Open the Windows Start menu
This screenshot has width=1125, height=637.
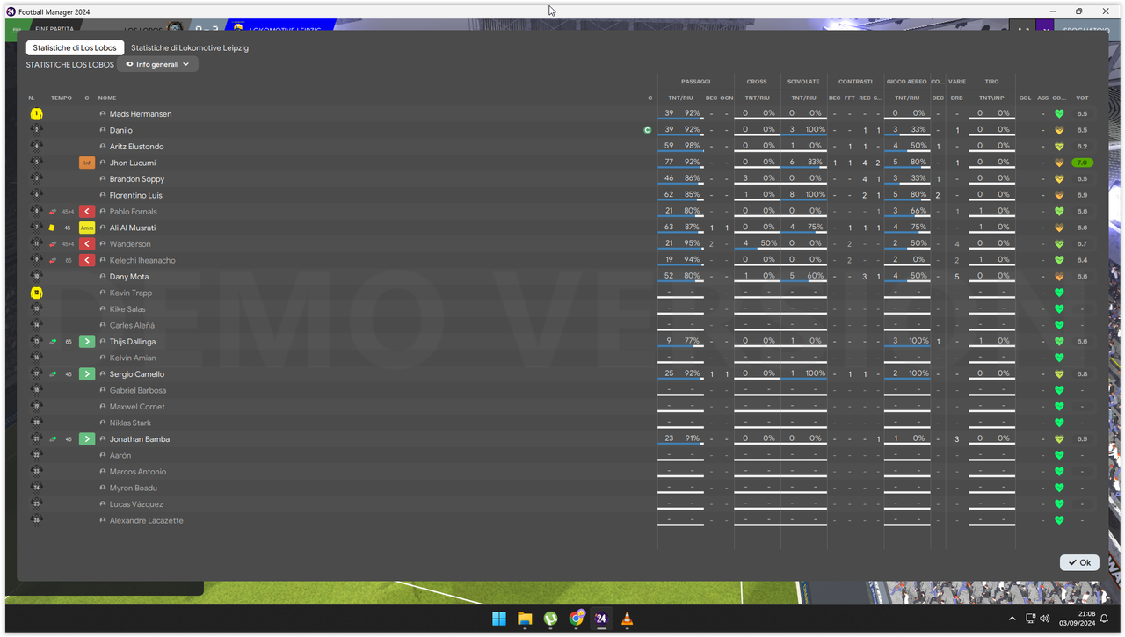click(x=499, y=619)
